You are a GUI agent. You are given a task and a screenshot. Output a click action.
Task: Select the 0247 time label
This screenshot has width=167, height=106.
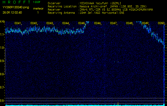click(x=113, y=23)
